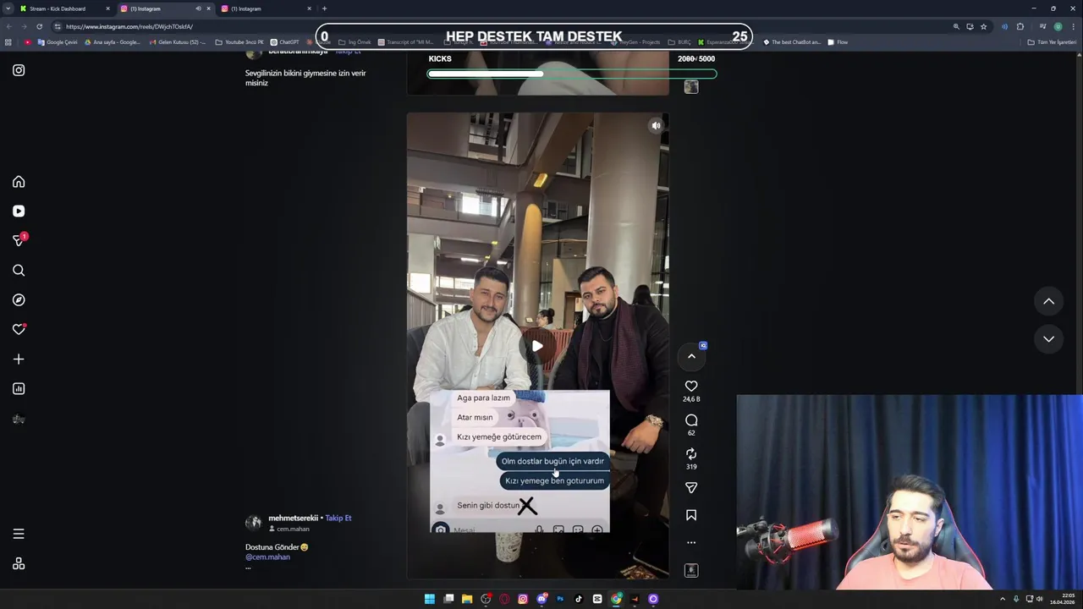Open Tüm Yer İşaretleri folder
The width and height of the screenshot is (1083, 609).
pyautogui.click(x=1052, y=42)
